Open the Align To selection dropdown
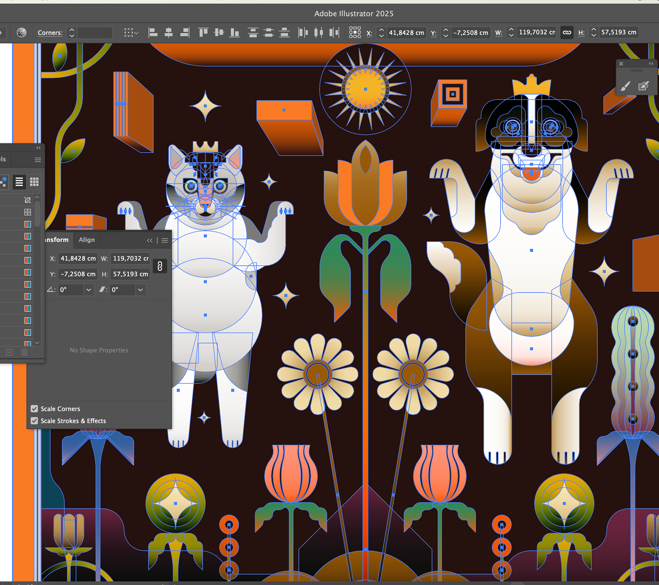 pos(131,33)
